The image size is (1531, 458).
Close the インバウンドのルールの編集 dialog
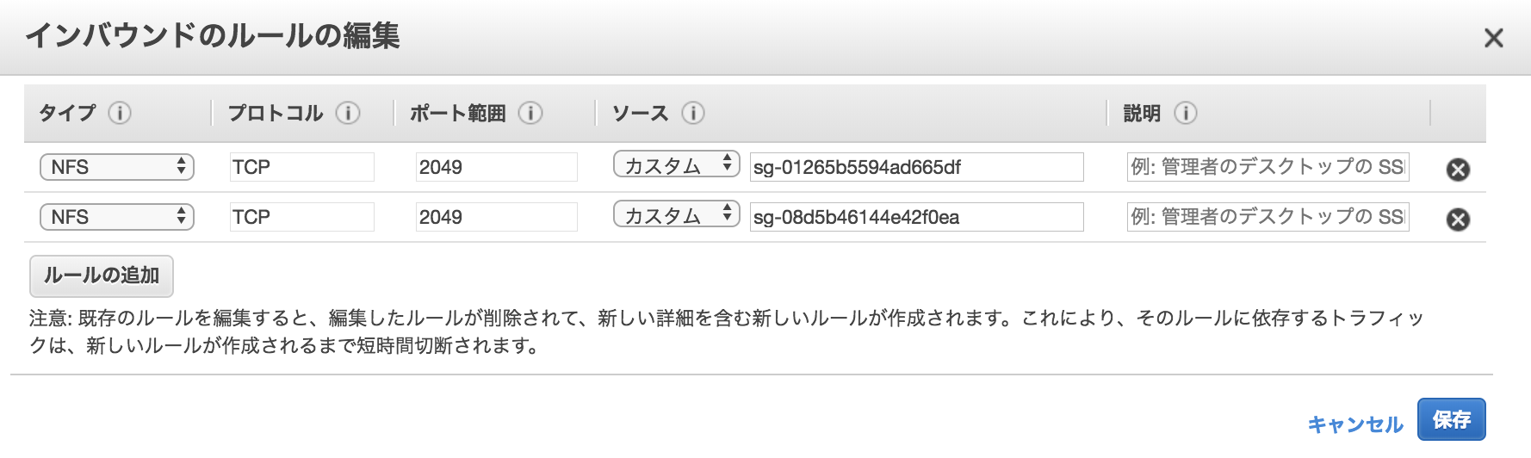pos(1494,38)
